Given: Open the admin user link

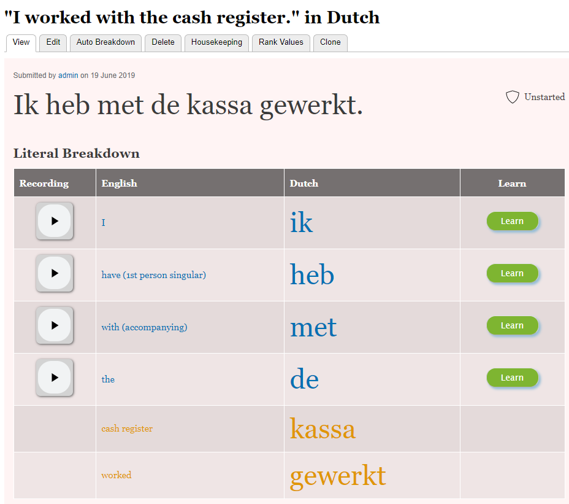Looking at the screenshot, I should [x=68, y=76].
